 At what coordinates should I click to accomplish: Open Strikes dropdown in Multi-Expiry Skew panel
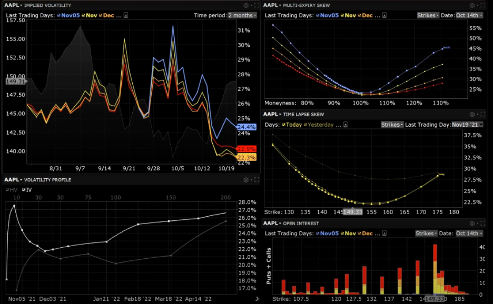(x=428, y=15)
